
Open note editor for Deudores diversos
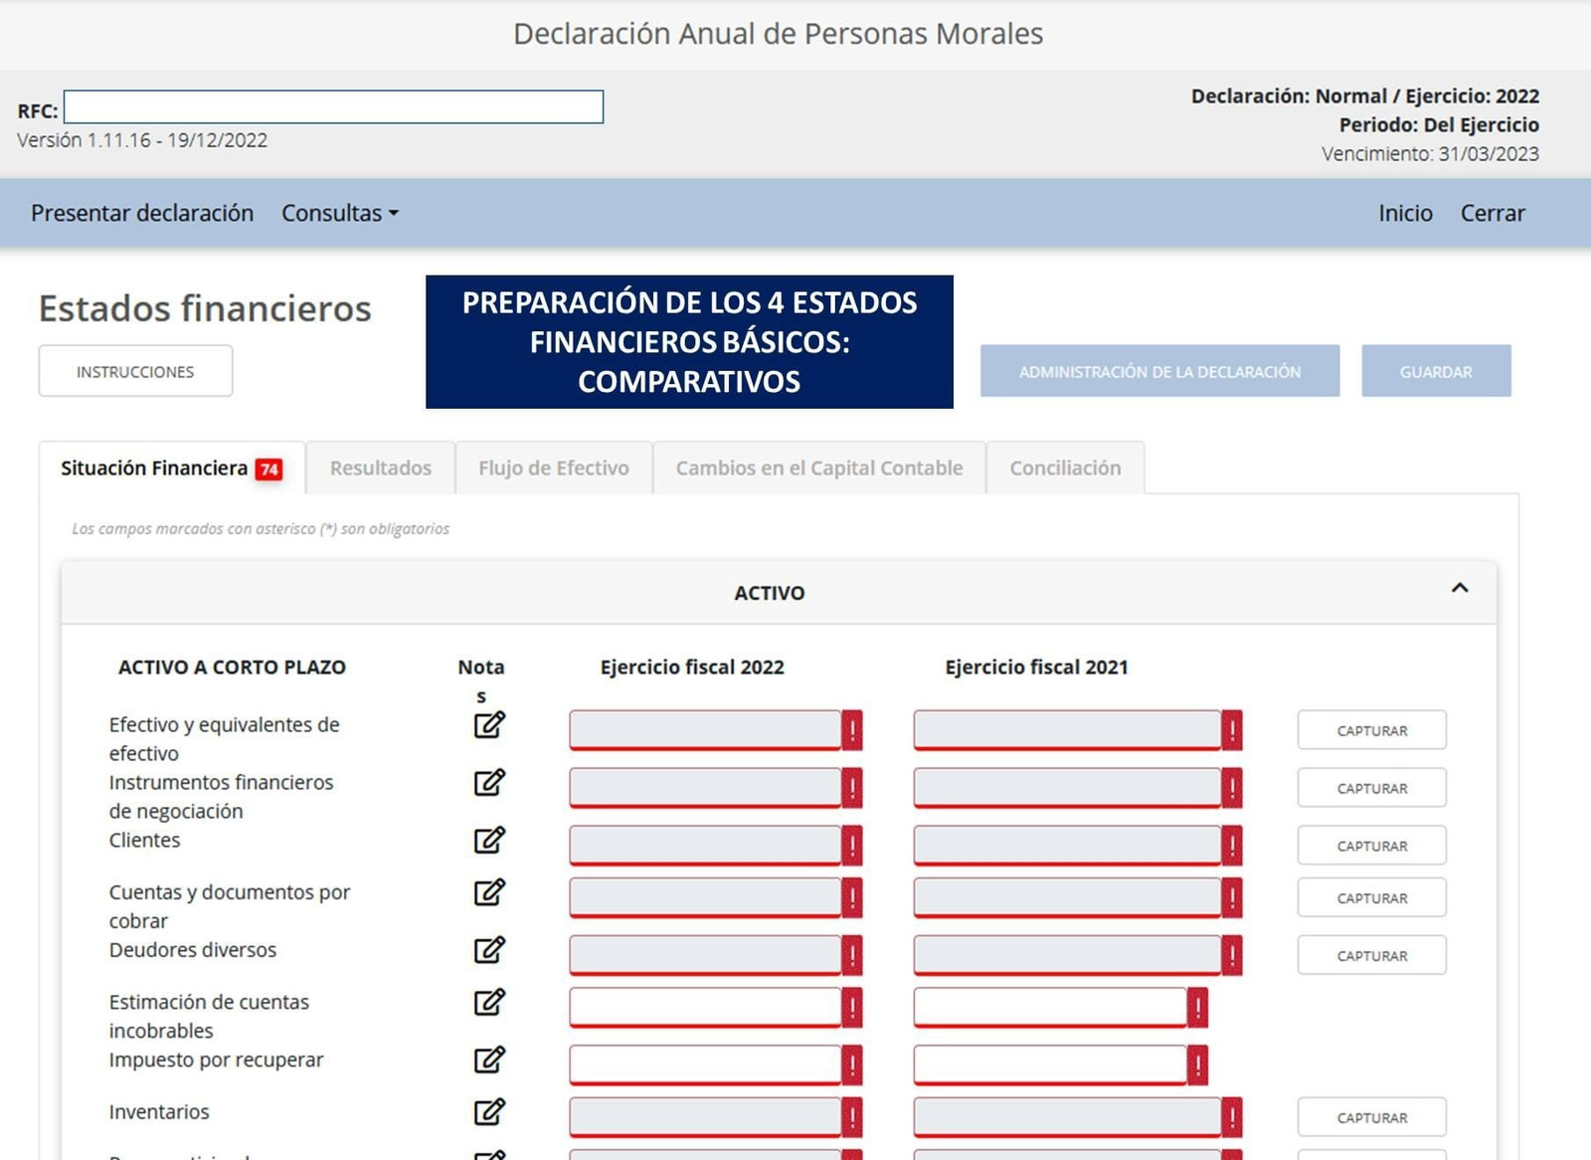(x=489, y=949)
